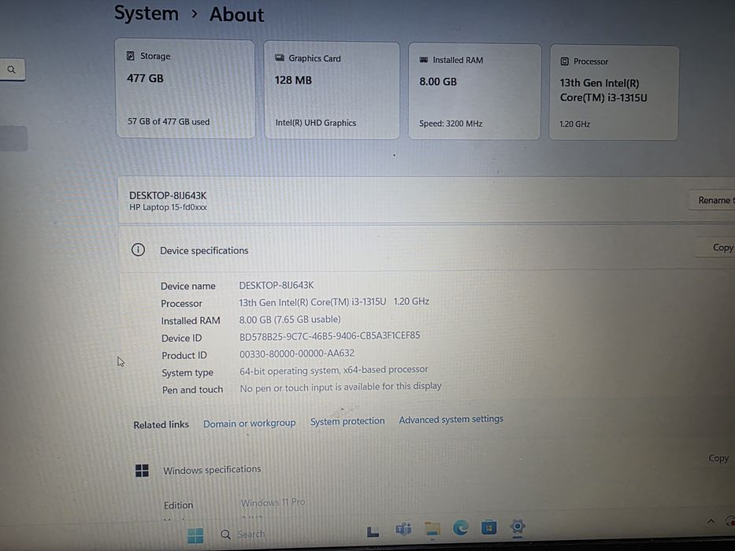Click the Device name value in specifications
This screenshot has width=735, height=551.
276,285
